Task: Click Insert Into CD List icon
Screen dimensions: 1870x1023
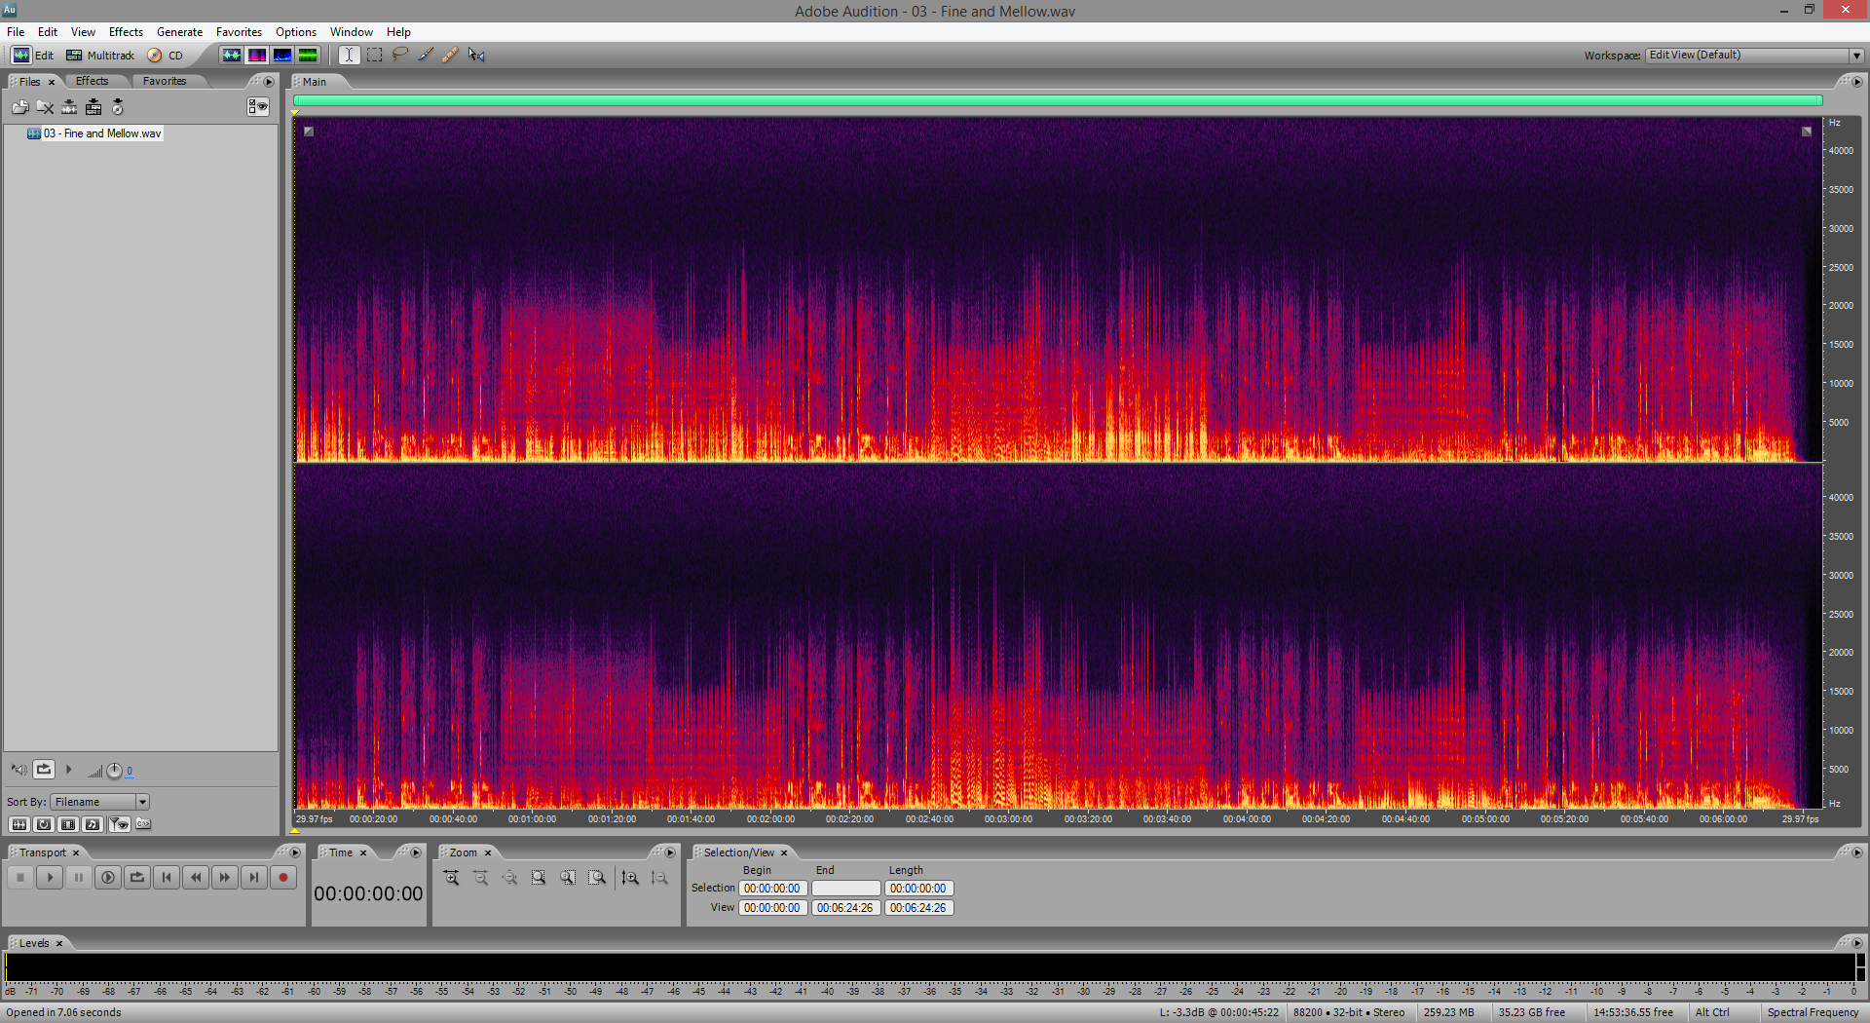Action: pyautogui.click(x=118, y=107)
